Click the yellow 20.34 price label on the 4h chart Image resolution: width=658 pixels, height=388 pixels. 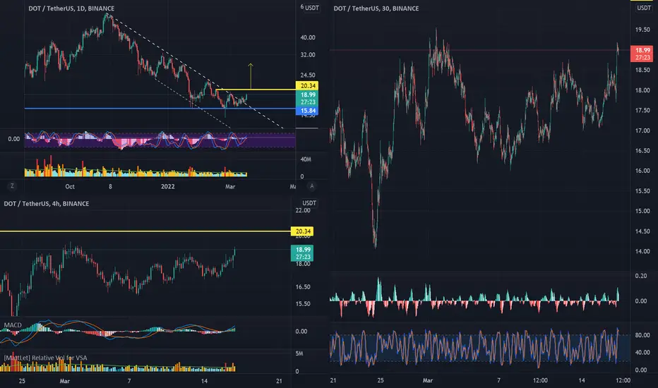click(302, 231)
